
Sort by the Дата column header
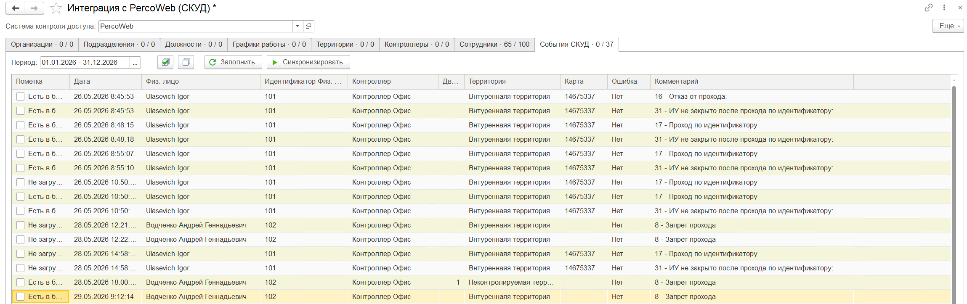[x=106, y=82]
